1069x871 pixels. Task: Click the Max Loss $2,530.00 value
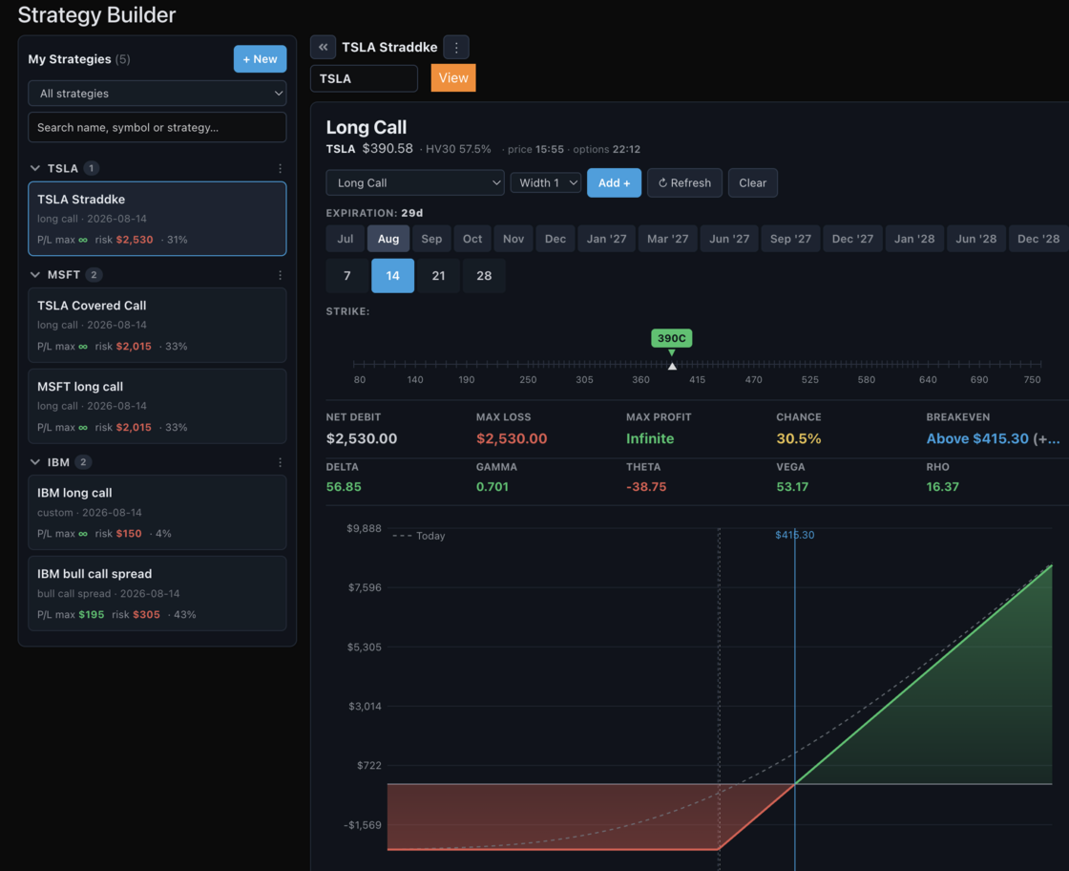click(512, 438)
